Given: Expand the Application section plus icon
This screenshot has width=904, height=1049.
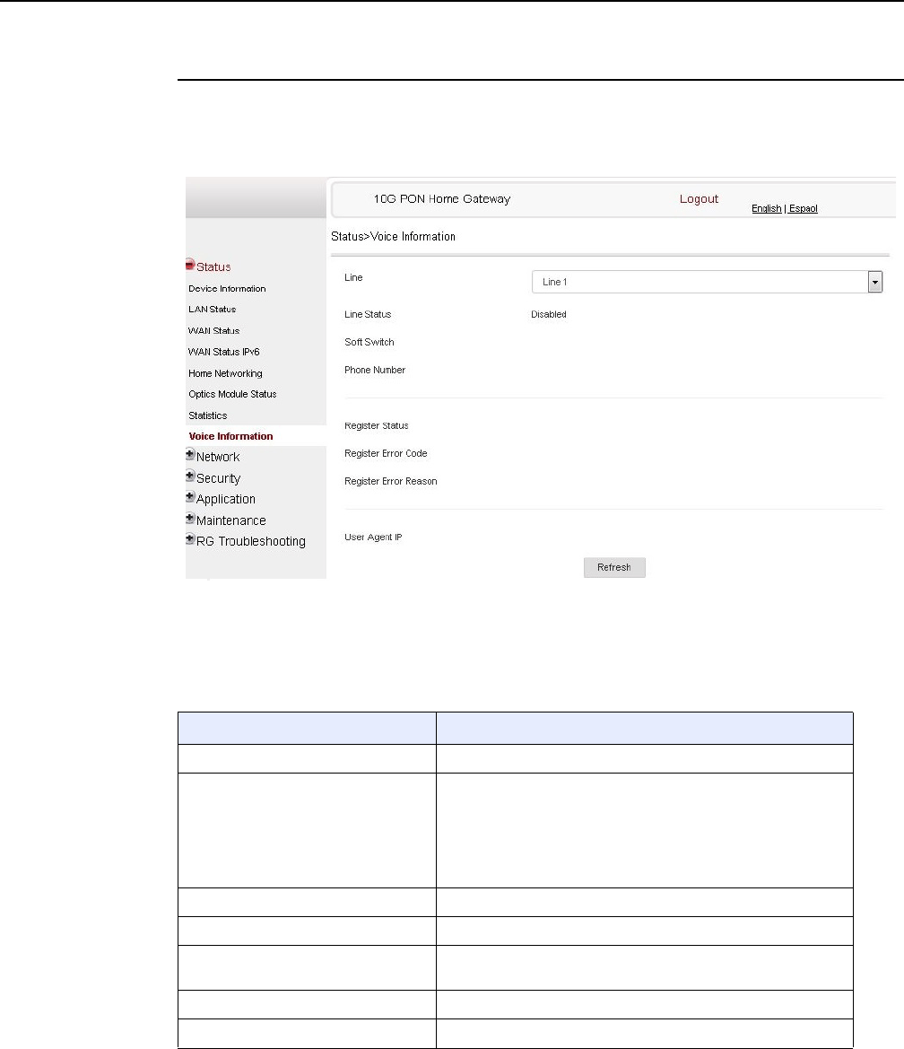Looking at the screenshot, I should click(190, 497).
